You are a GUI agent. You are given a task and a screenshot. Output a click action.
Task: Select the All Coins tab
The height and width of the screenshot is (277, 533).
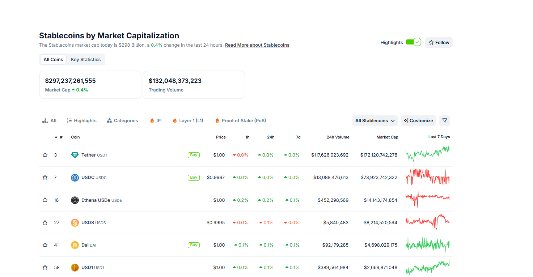(53, 60)
